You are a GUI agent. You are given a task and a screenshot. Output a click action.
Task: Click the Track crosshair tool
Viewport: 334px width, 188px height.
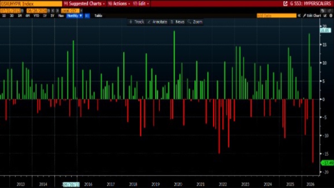pos(136,22)
